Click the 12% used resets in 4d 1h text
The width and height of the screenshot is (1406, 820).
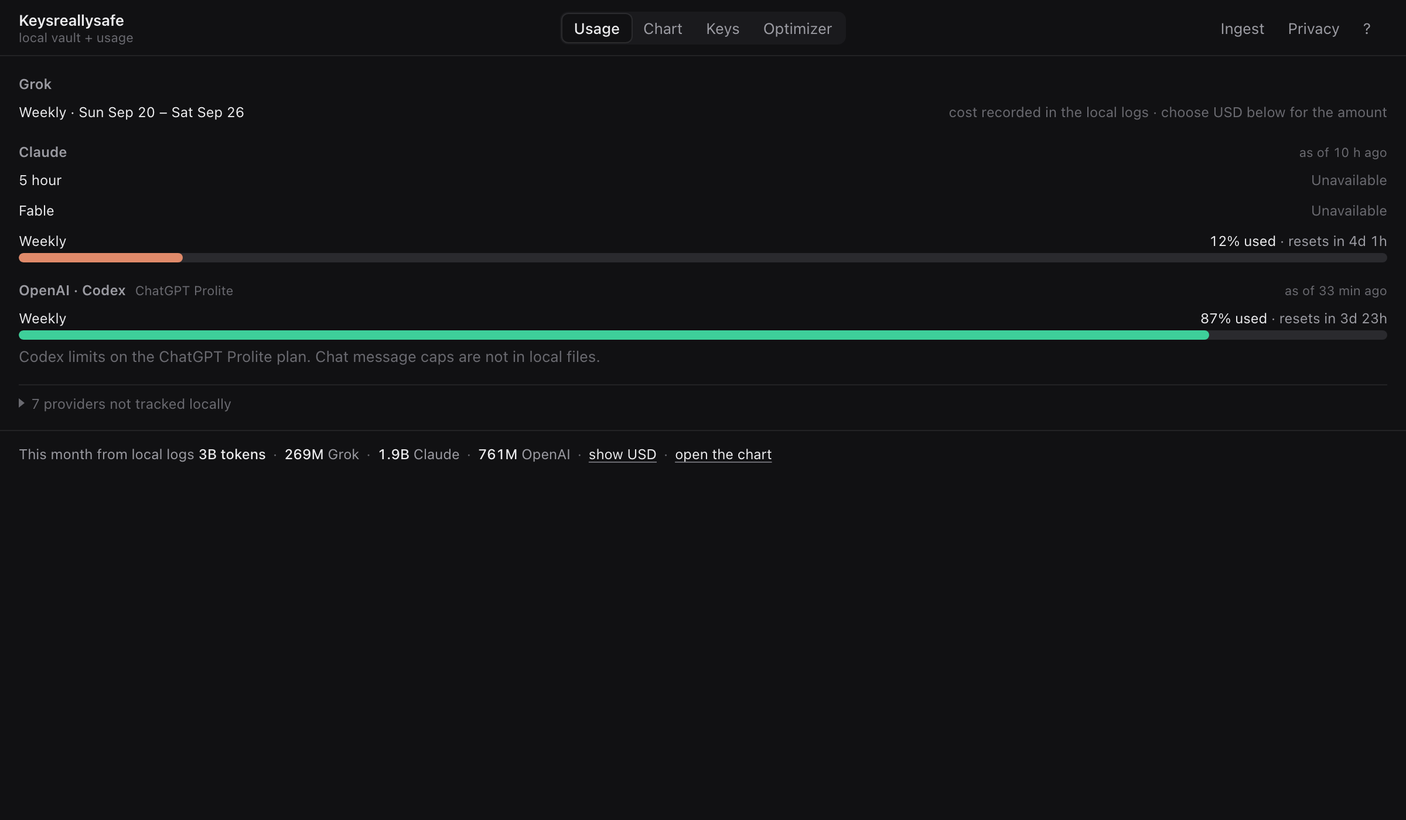click(1298, 241)
